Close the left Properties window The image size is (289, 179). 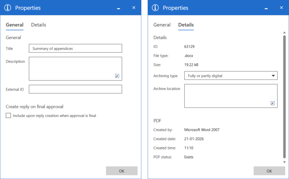(x=134, y=8)
